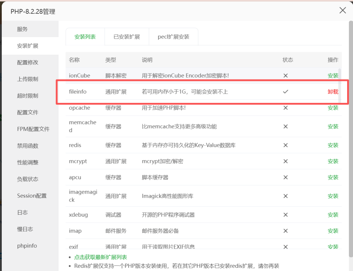Open Session配置 in the sidebar

32,196
